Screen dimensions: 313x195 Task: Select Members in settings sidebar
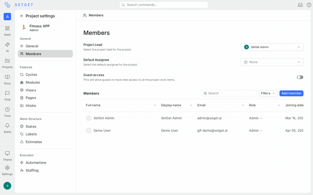45,54
